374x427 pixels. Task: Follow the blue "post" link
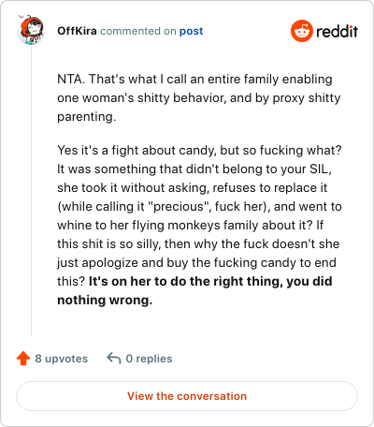(191, 31)
